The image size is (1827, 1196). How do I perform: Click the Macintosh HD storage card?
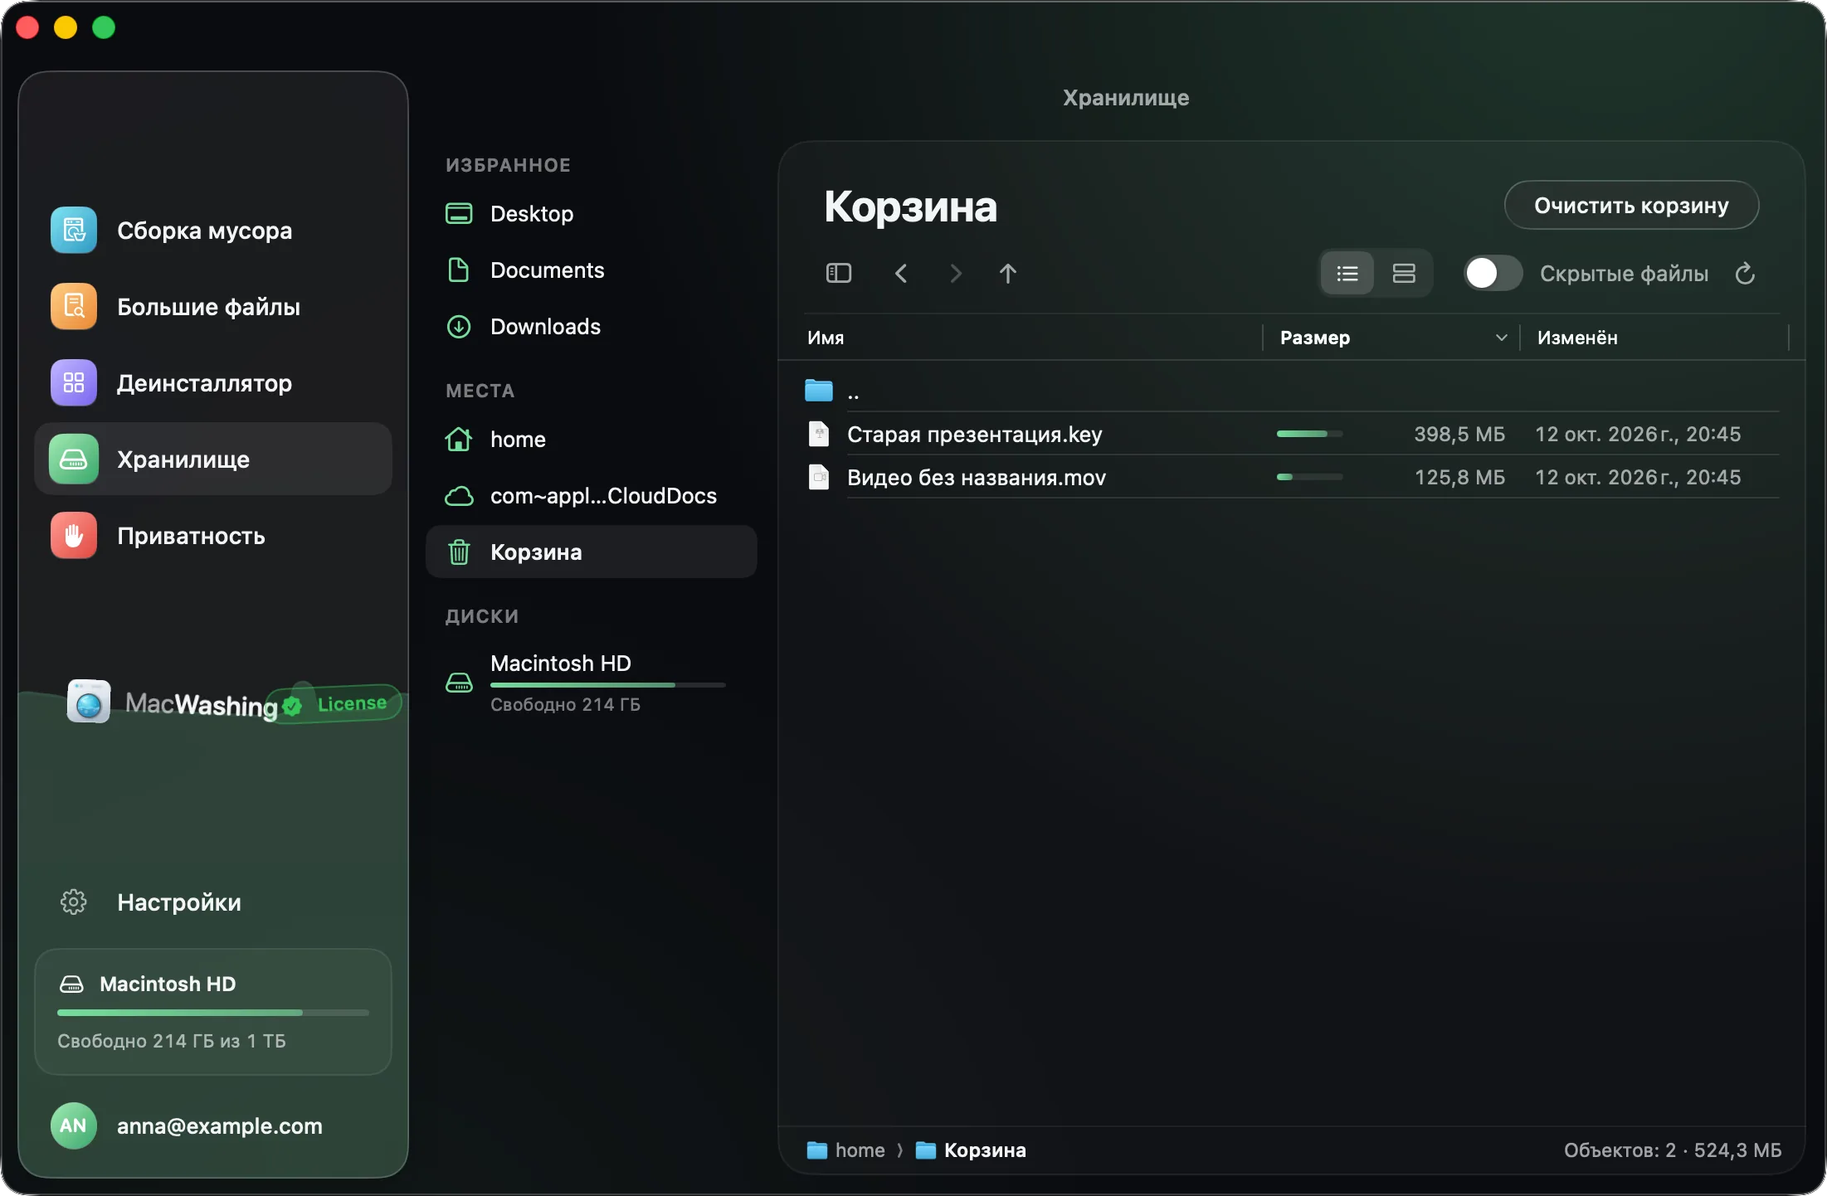click(212, 1012)
